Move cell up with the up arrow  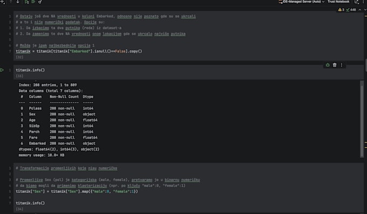[x=11, y=2]
